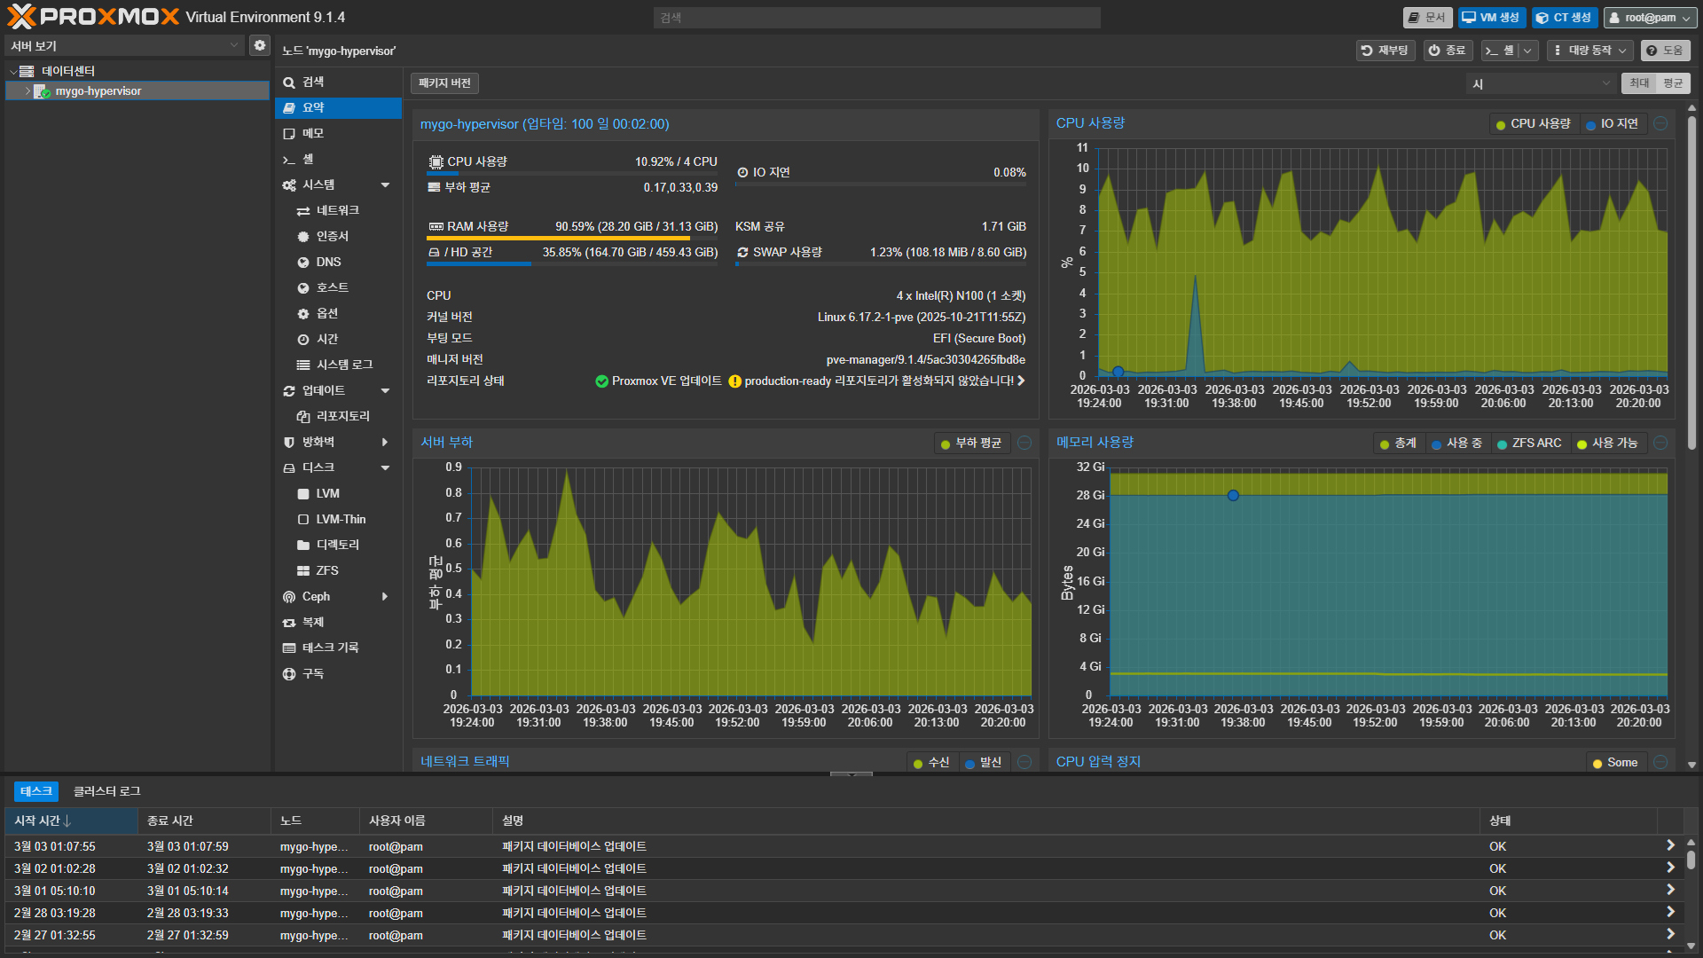This screenshot has width=1703, height=958.
Task: Open the Ceph section in node menu
Action: pyautogui.click(x=316, y=596)
